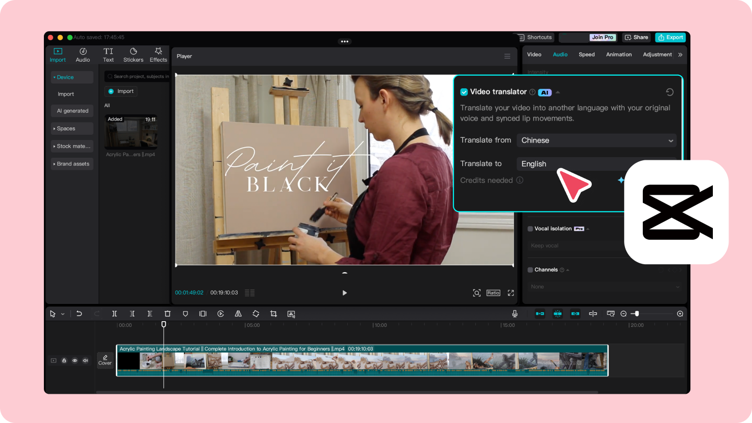The image size is (752, 423).
Task: Switch to the Import media tab
Action: point(58,55)
